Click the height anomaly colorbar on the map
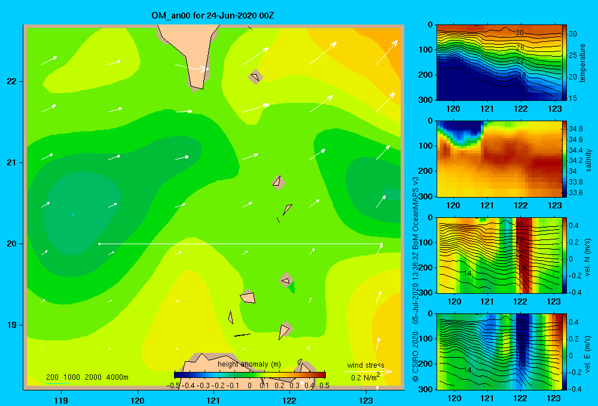The width and height of the screenshot is (598, 406). coord(250,375)
